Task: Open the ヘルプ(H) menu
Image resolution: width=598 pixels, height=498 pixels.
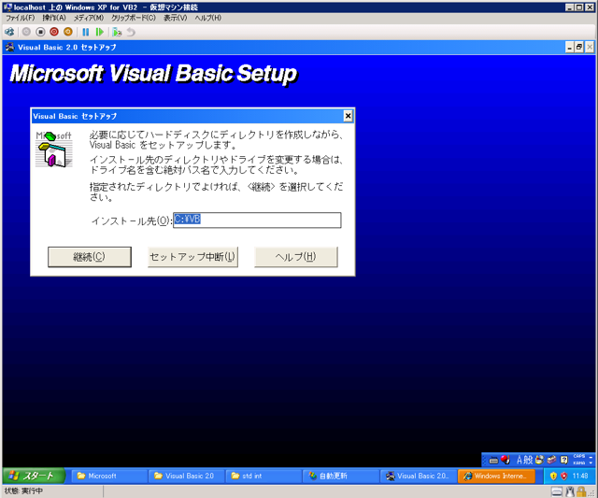Action: pyautogui.click(x=207, y=18)
